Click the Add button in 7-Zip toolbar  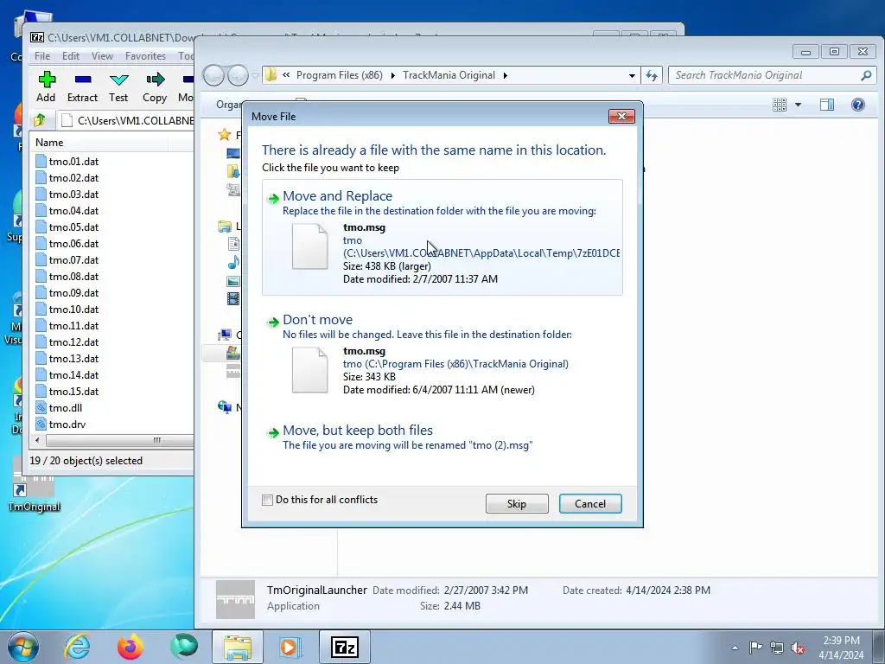coord(47,87)
